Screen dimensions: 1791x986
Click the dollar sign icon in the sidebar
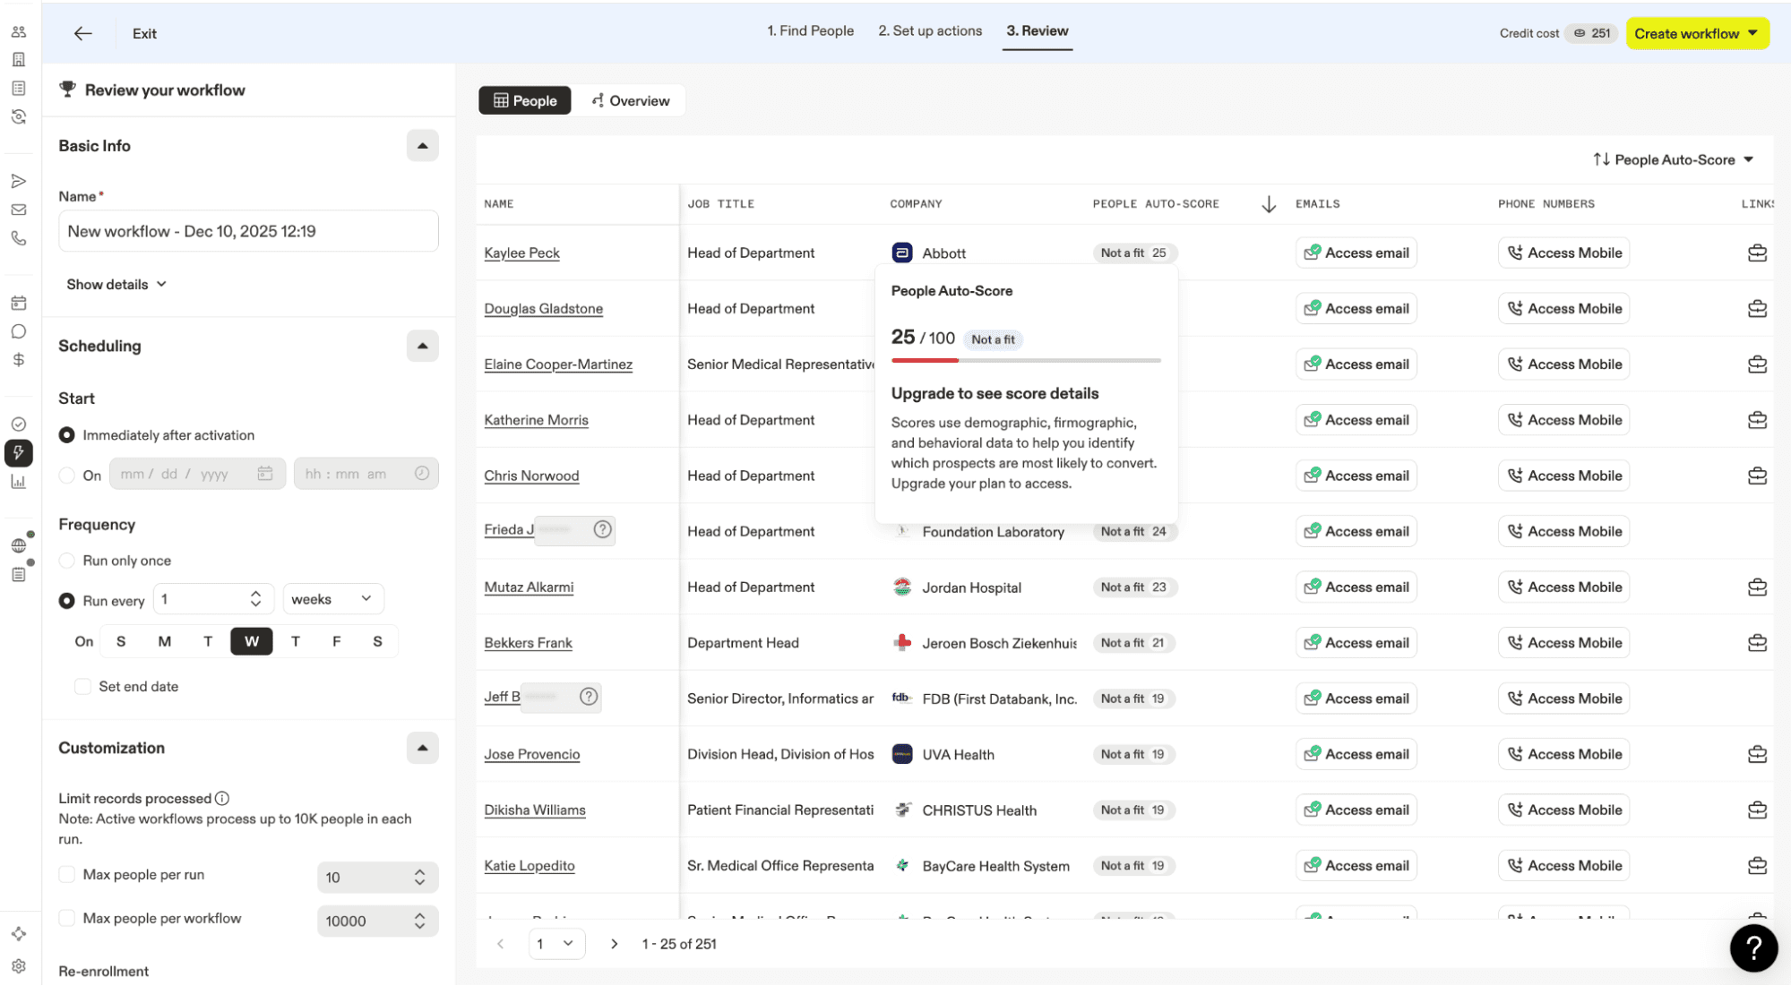point(19,360)
